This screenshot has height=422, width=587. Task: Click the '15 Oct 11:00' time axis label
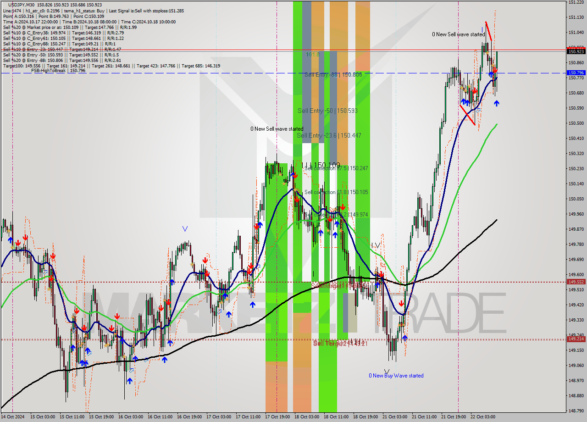(71, 417)
